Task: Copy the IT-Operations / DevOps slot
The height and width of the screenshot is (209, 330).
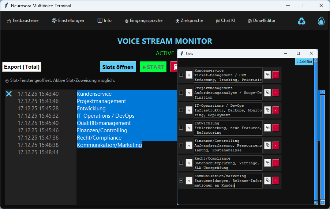Action: 268,110
